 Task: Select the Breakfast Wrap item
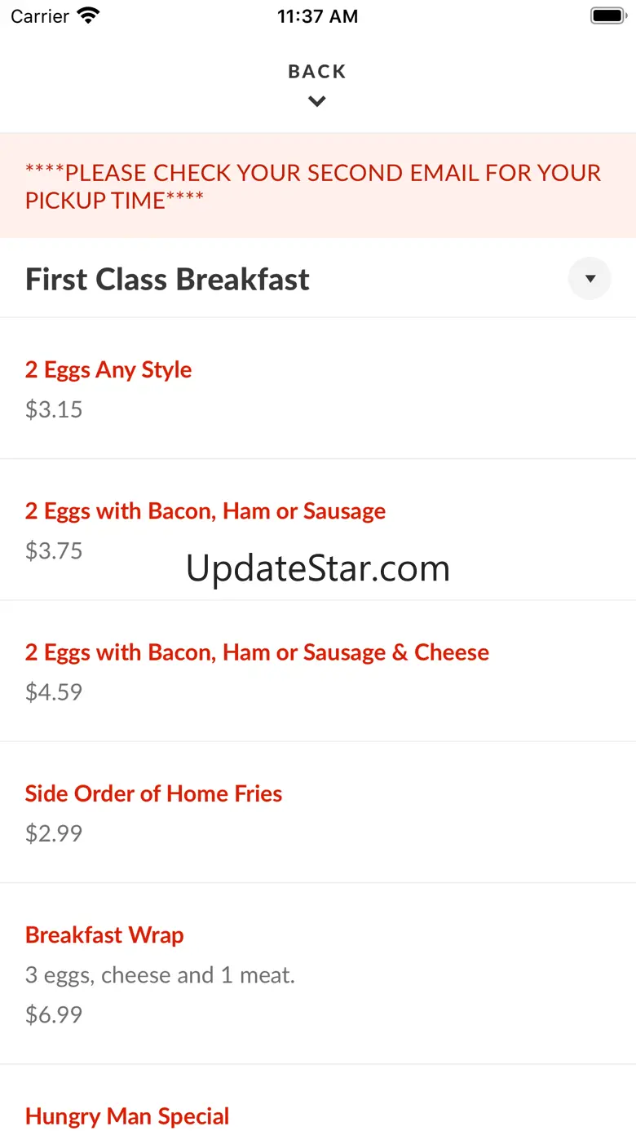(x=104, y=935)
